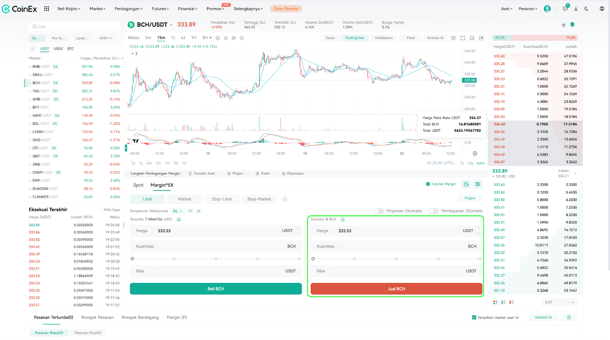The image size is (610, 340).
Task: Open the margin pie-chart info icon
Action: tap(466, 184)
